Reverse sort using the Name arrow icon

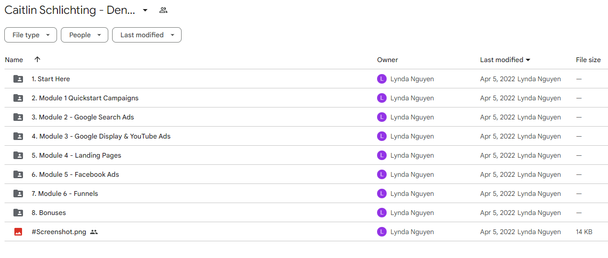37,60
